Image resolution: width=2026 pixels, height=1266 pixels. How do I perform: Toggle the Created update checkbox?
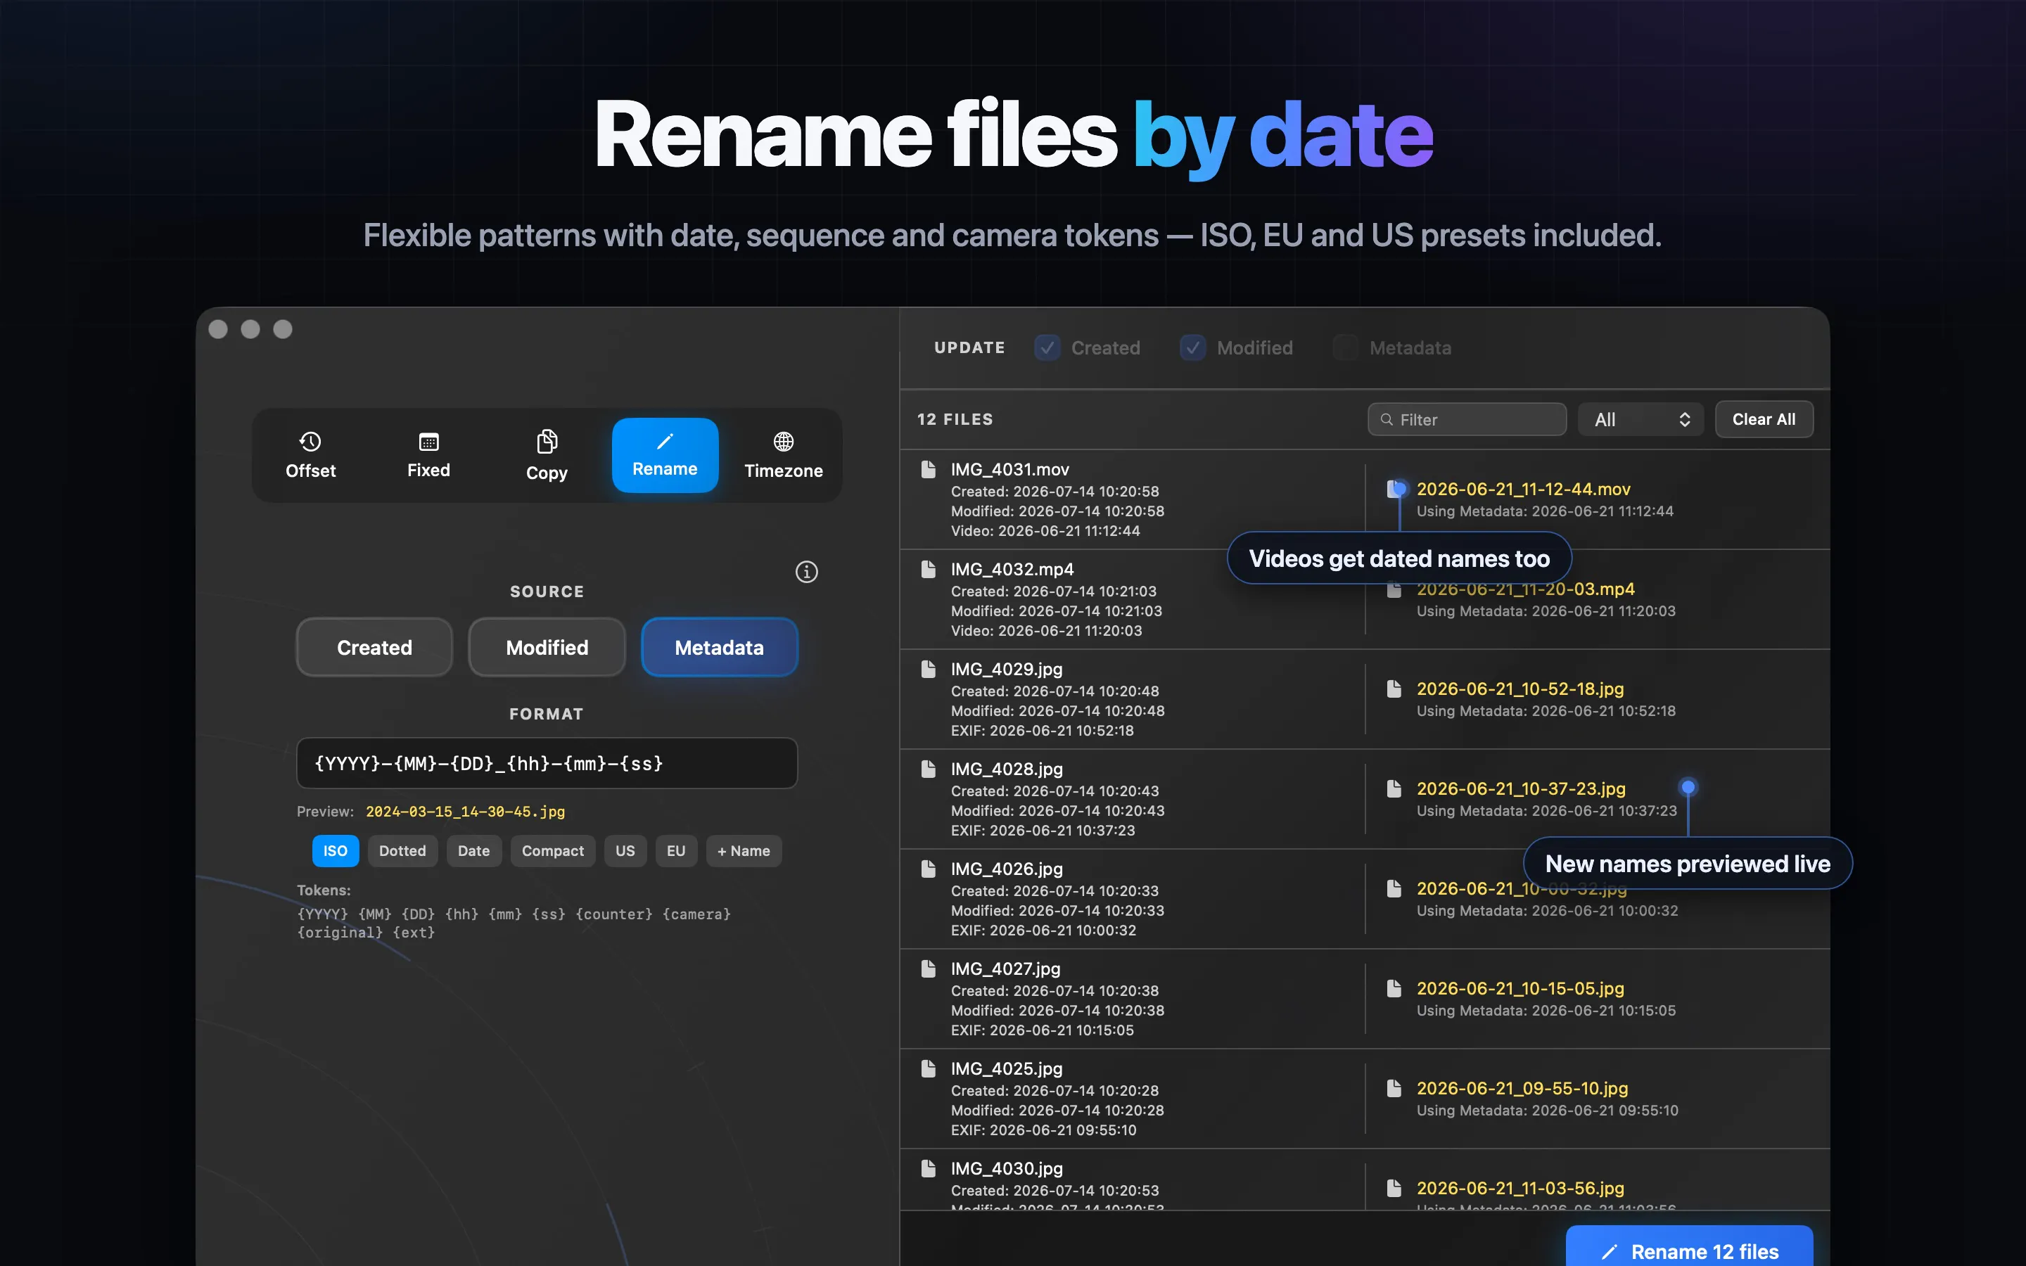tap(1047, 347)
